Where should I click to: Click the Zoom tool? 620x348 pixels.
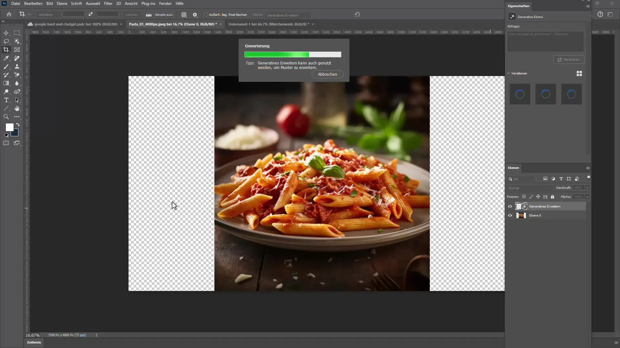tap(6, 117)
